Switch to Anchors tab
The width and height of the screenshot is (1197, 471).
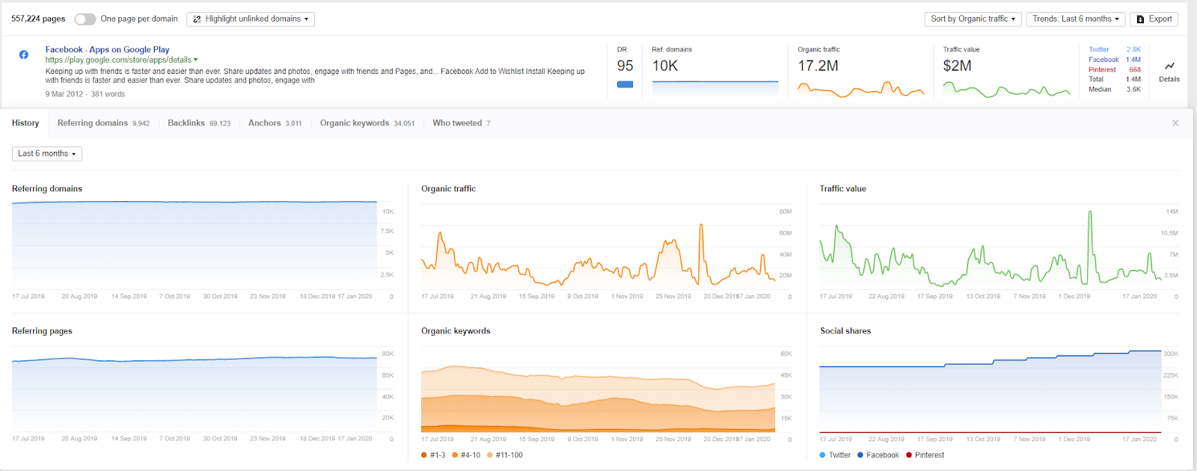click(275, 123)
